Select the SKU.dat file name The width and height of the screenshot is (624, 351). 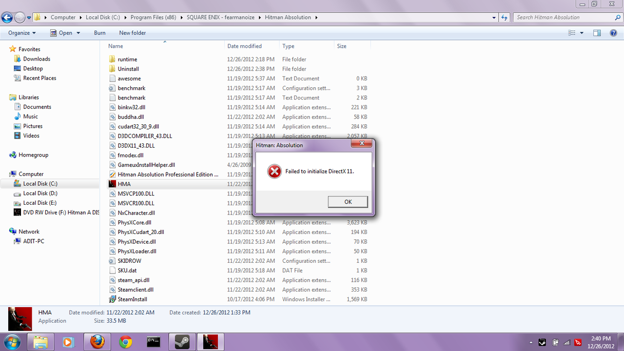pos(127,271)
